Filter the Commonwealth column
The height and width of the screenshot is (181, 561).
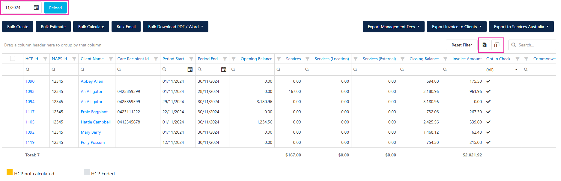pyautogui.click(x=526, y=59)
